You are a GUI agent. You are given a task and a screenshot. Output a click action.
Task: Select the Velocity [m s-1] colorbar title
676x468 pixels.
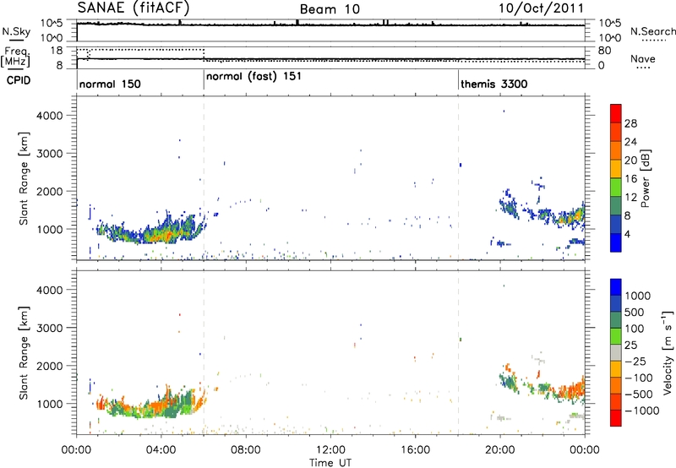tap(667, 352)
